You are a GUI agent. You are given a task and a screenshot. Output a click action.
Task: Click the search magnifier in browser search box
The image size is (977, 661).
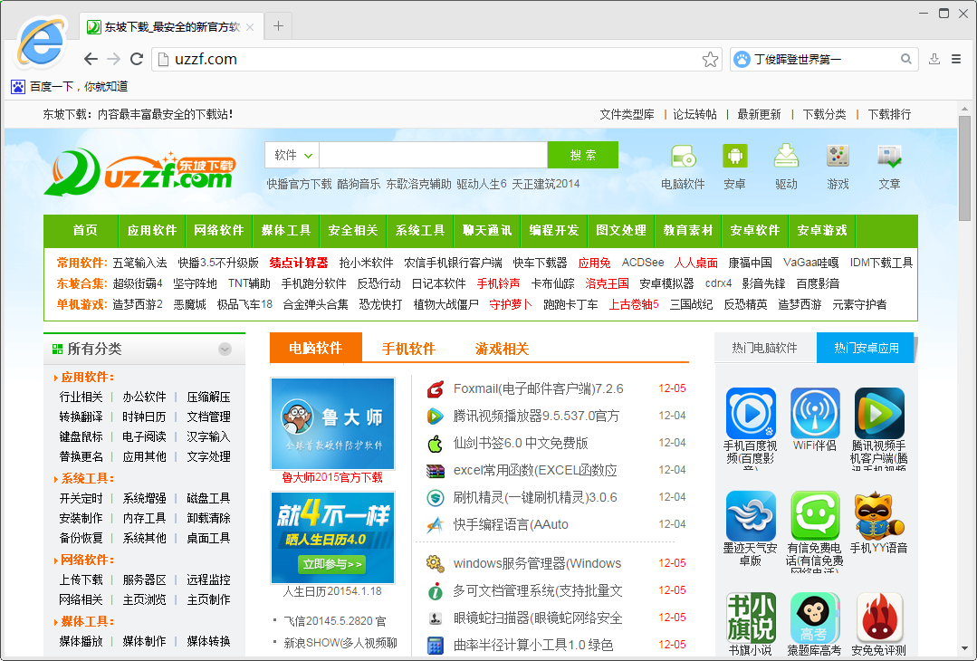906,59
